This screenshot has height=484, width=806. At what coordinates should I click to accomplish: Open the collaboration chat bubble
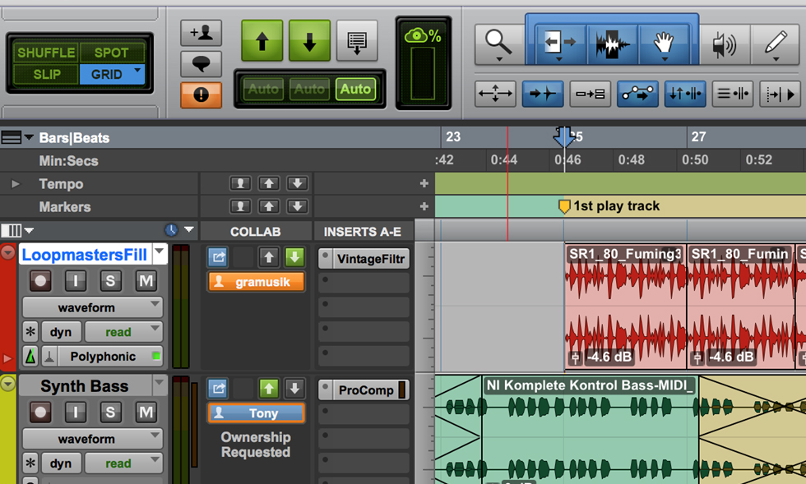[201, 64]
